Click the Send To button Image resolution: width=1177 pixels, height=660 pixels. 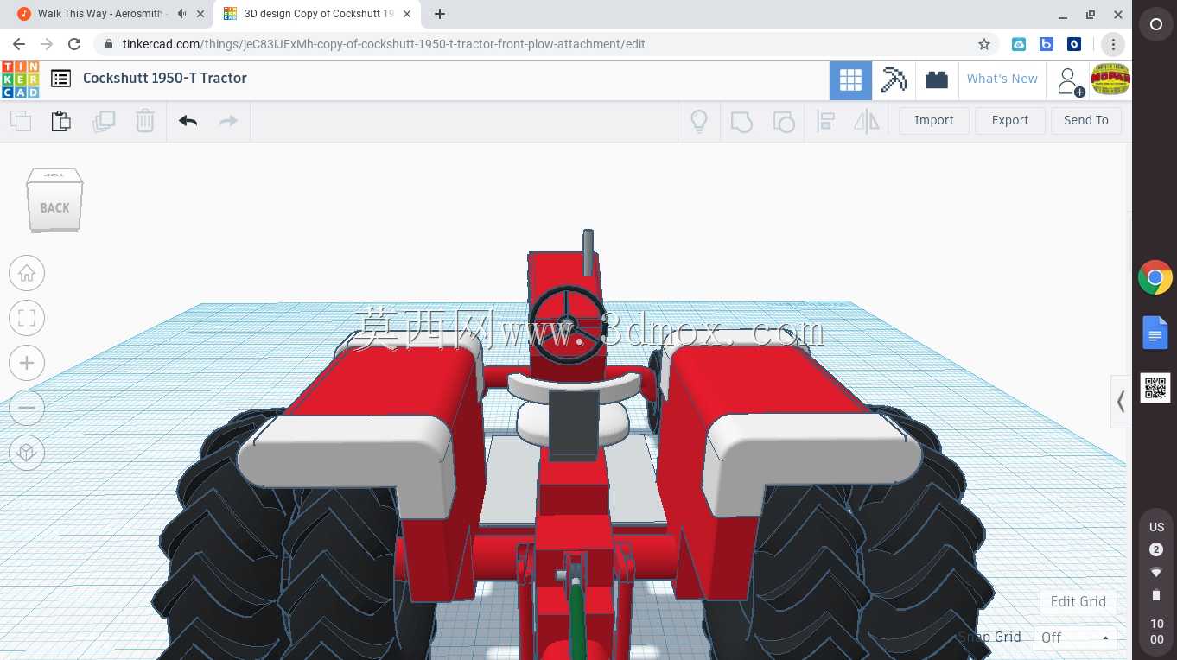1086,121
